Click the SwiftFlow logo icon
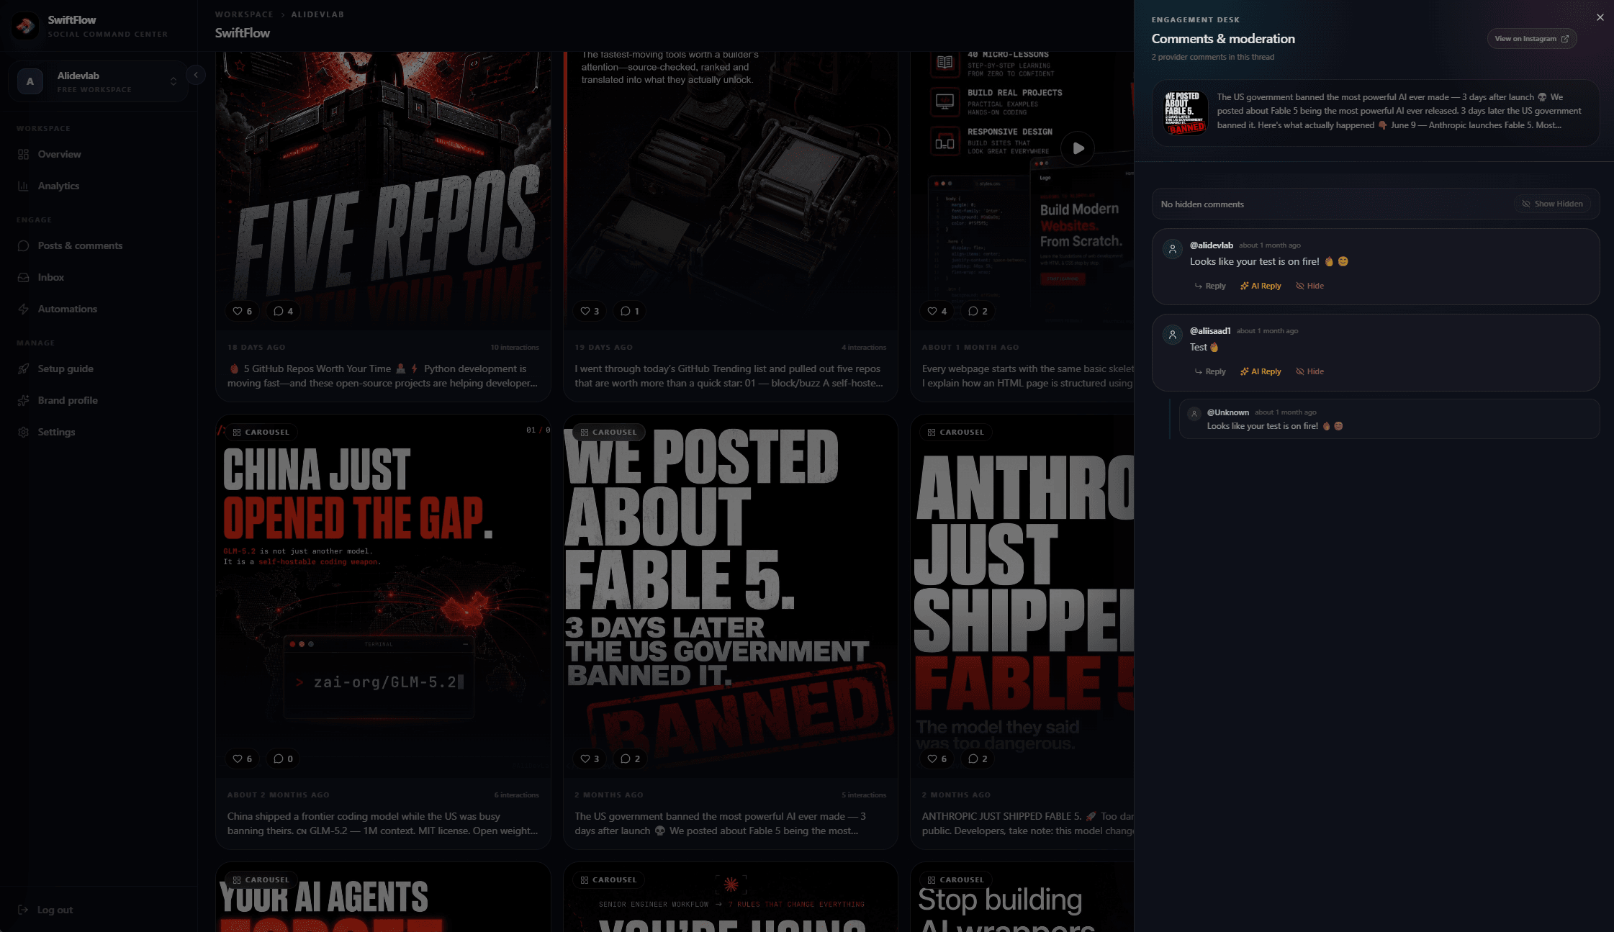Screen dimensions: 1614x932 coord(26,26)
